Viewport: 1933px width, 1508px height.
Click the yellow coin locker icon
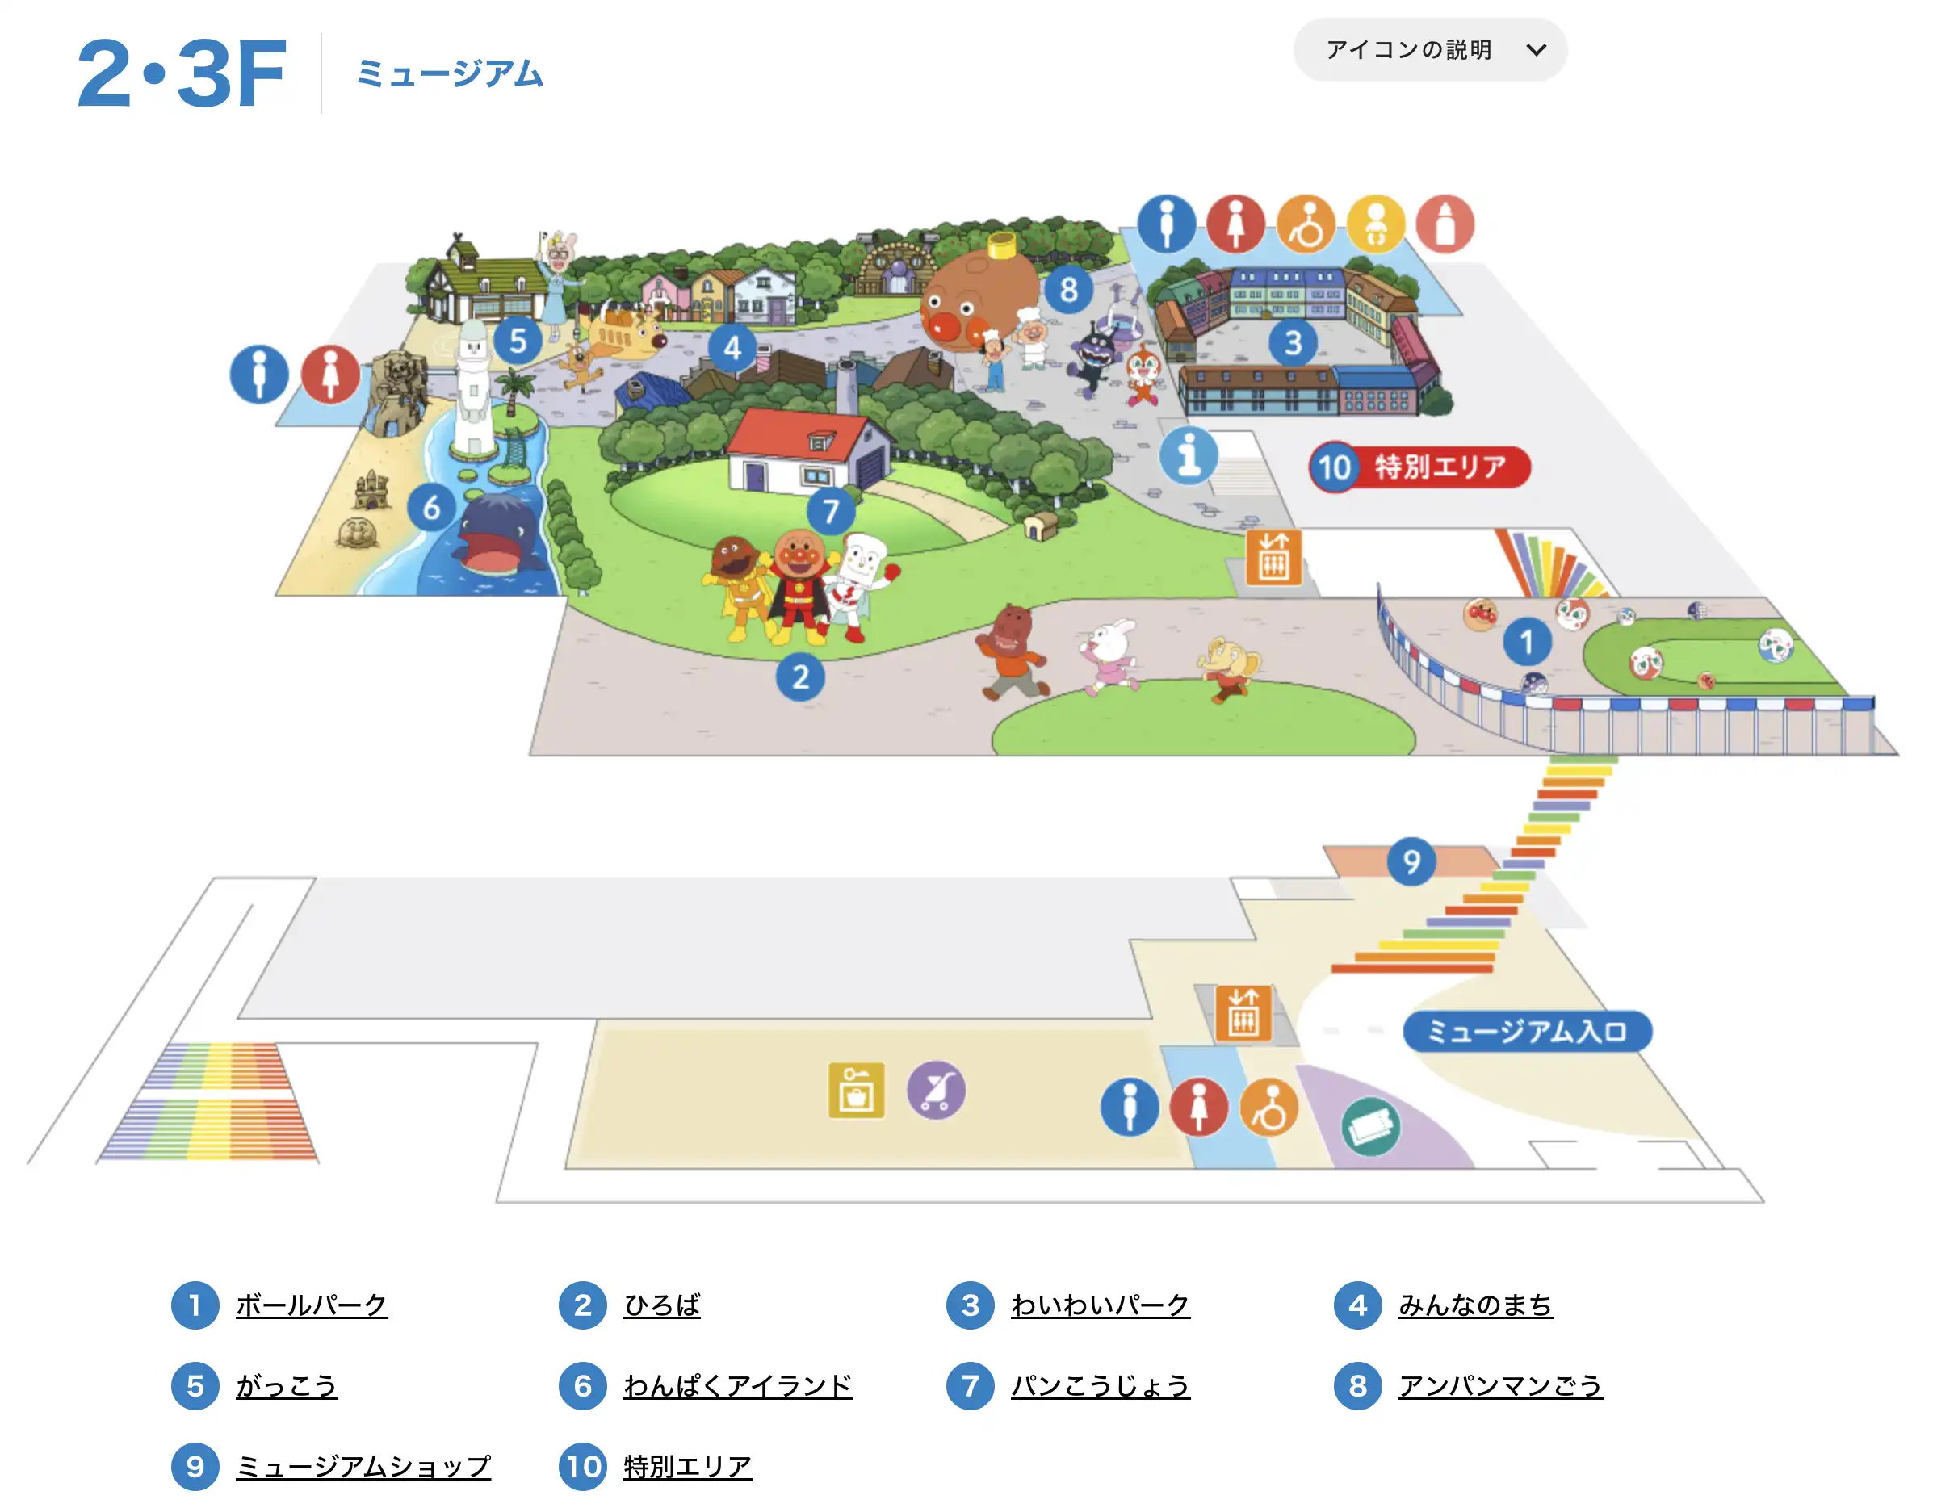[856, 1091]
